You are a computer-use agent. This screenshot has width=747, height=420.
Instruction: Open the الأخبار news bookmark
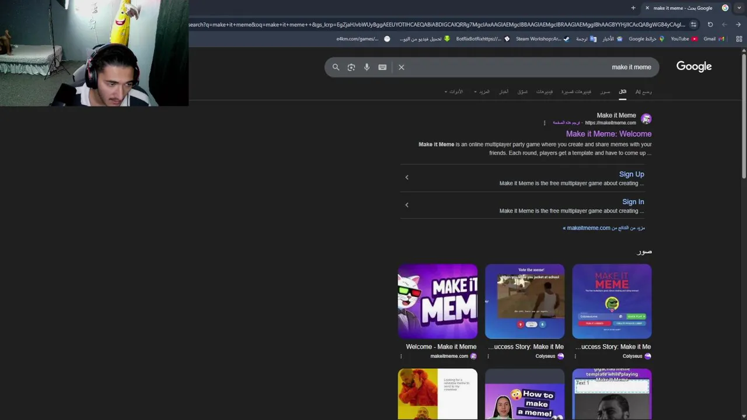click(x=612, y=39)
